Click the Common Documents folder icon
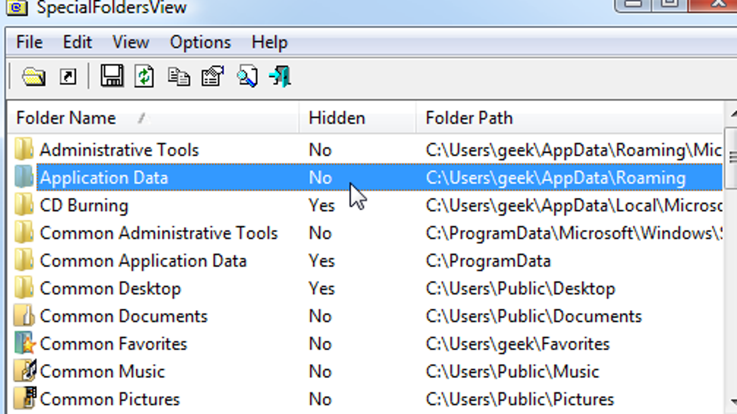This screenshot has width=737, height=414. 24,316
